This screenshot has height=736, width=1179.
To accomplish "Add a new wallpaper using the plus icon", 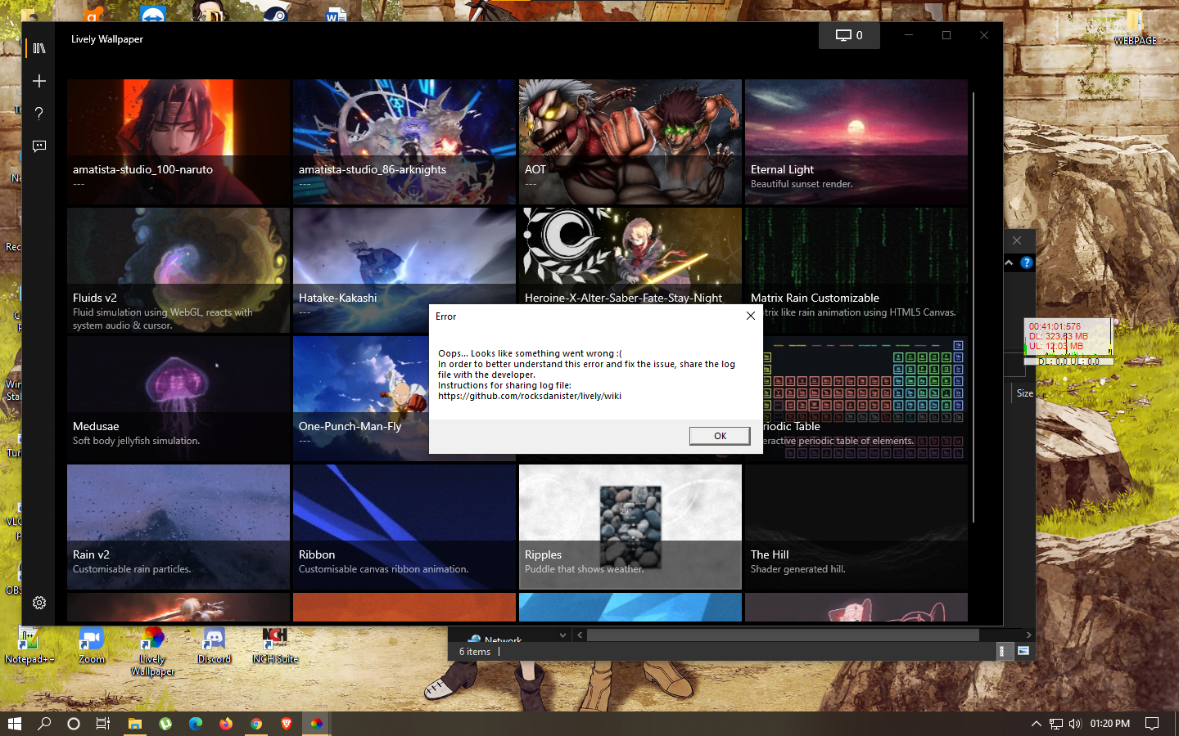I will [38, 81].
